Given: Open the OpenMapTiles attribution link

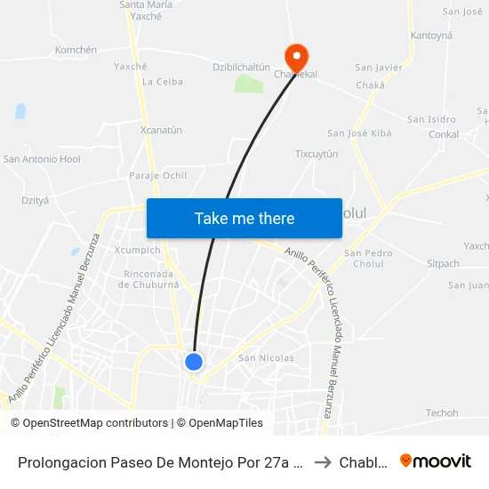Looking at the screenshot, I should pyautogui.click(x=220, y=423).
